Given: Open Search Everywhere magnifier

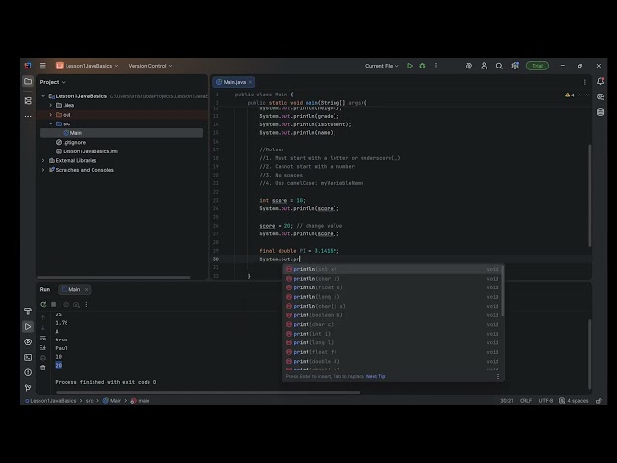Looking at the screenshot, I should pos(499,66).
